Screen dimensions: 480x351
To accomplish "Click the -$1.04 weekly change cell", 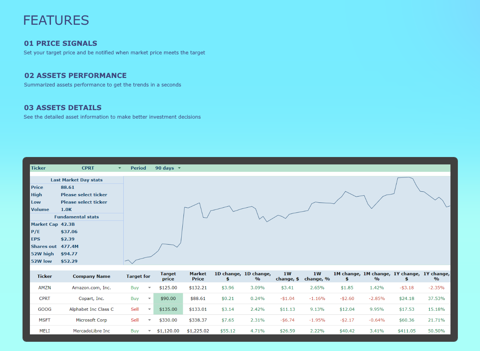I will [287, 299].
